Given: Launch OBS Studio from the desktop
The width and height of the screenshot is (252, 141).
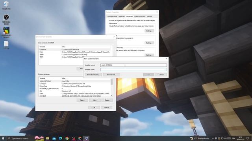Looking at the screenshot, I should tap(6, 20).
